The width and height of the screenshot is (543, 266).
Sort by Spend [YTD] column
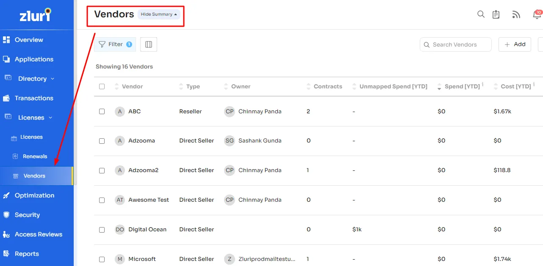pyautogui.click(x=439, y=86)
